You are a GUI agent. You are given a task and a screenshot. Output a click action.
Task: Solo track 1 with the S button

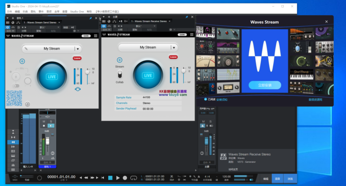click(51, 122)
